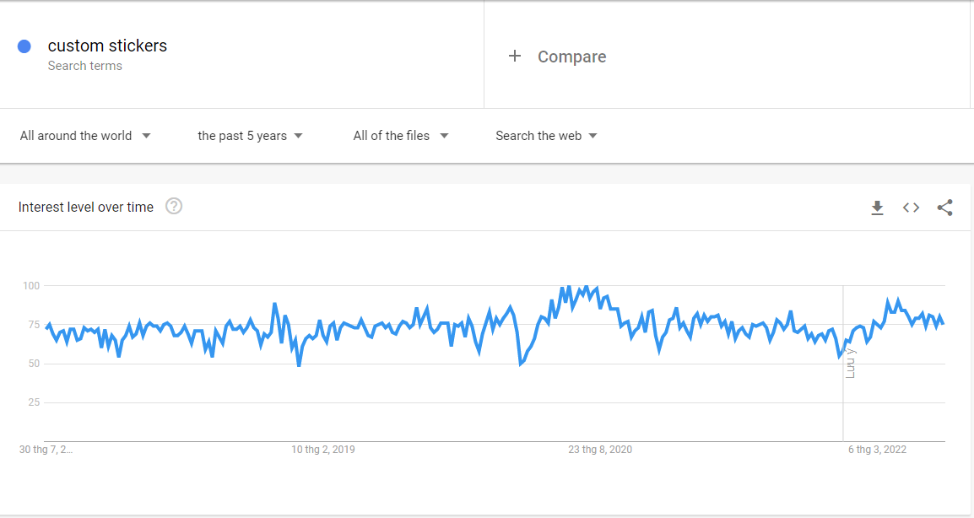974x518 pixels.
Task: Click the download CSV icon
Action: click(877, 208)
